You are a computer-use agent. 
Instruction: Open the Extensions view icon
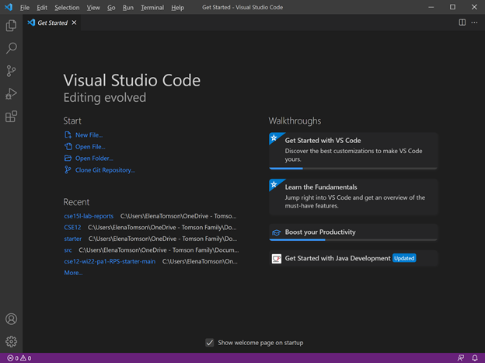click(11, 117)
